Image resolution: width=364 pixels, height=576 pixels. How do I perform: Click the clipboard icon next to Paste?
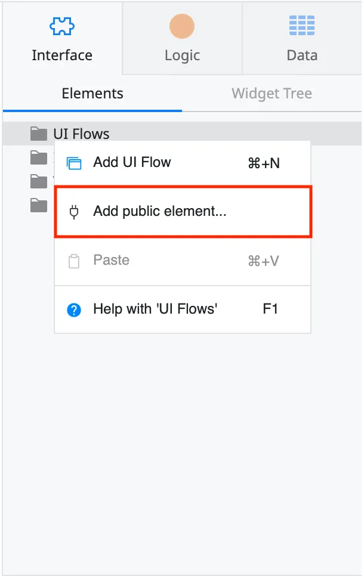click(75, 259)
